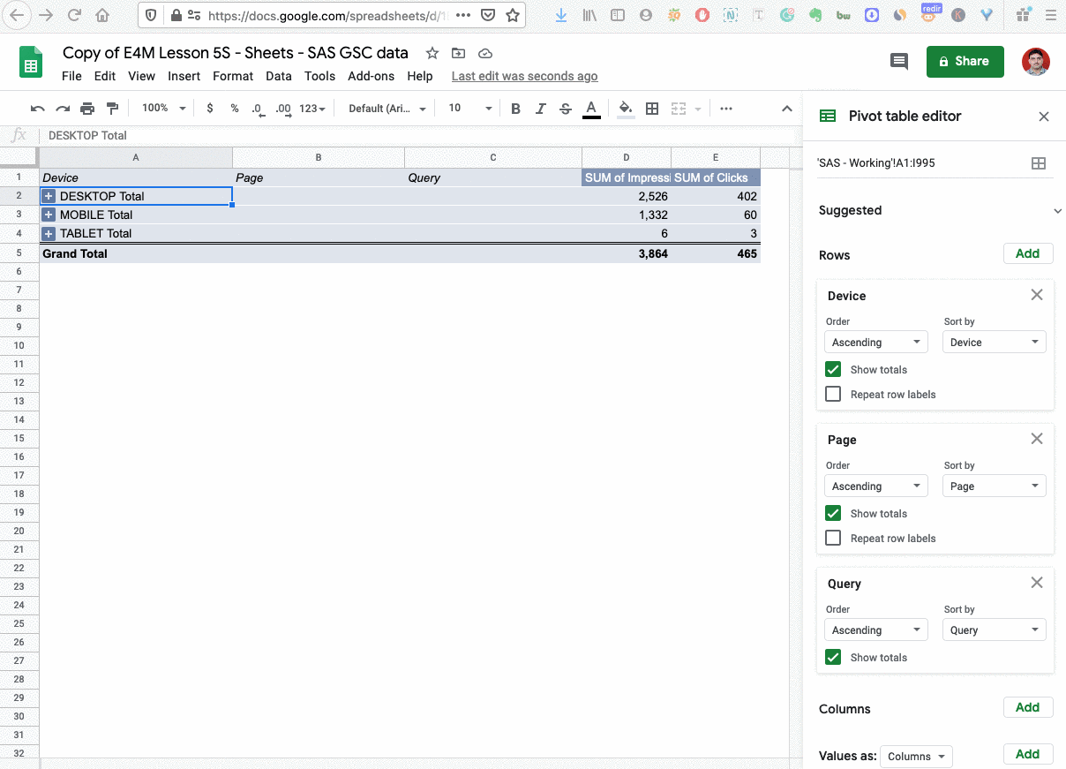Open Device Order dropdown
Viewport: 1066px width, 769px height.
(876, 342)
